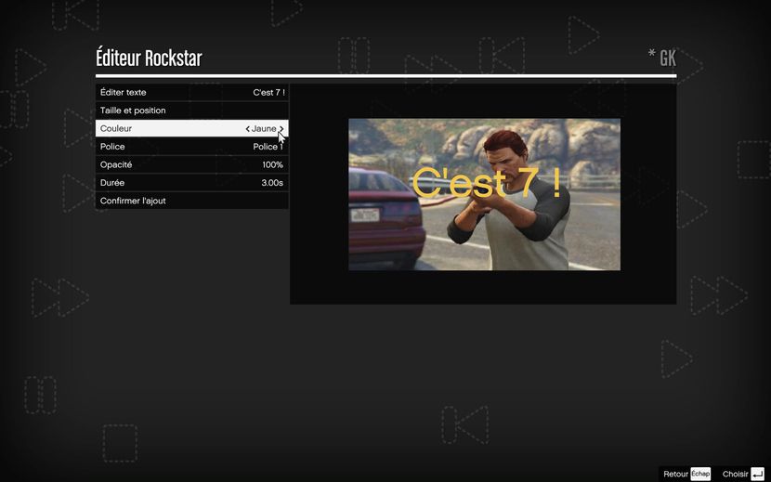Open the Taille et position option
This screenshot has width=771, height=482.
(191, 111)
